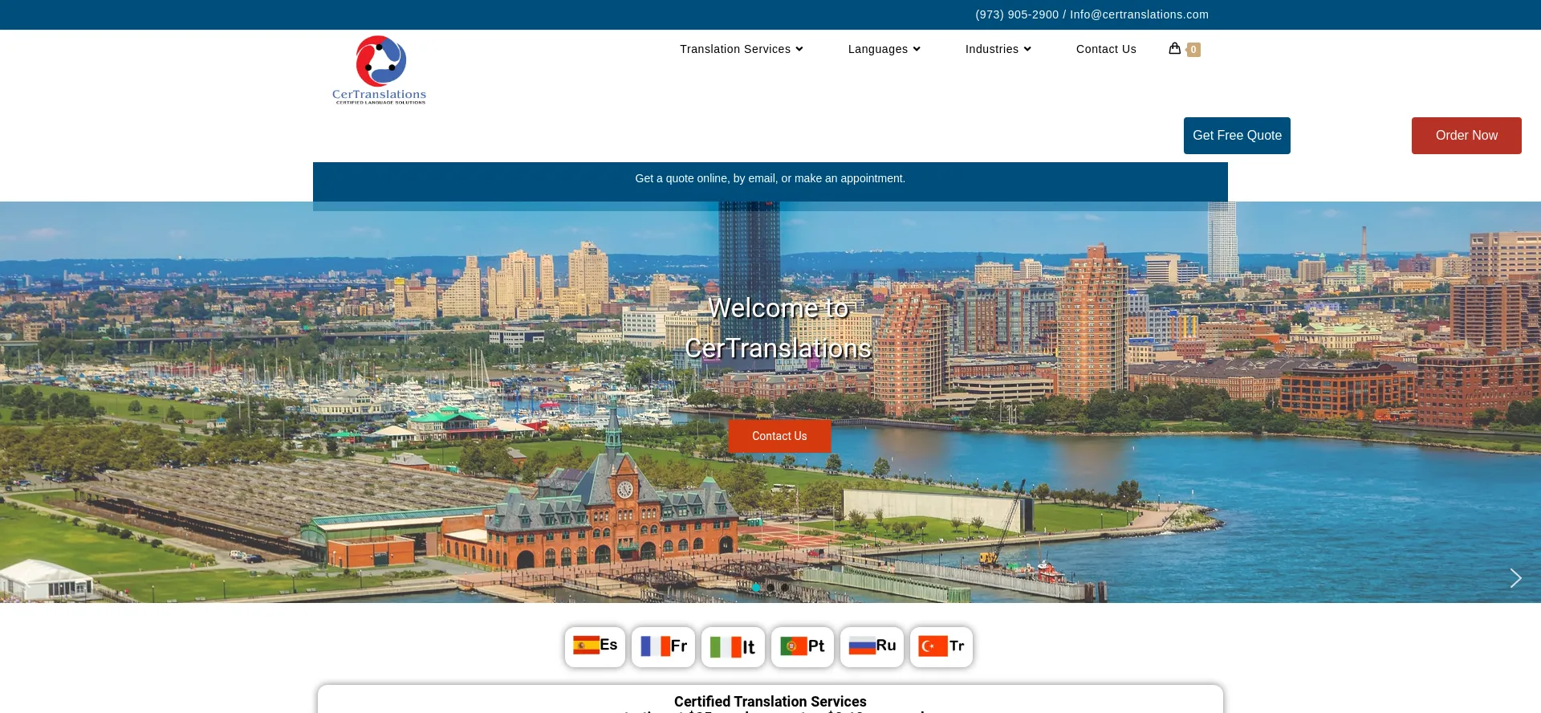Expand Translation Services menu
Screen dimensions: 1541x713
[x=741, y=49]
